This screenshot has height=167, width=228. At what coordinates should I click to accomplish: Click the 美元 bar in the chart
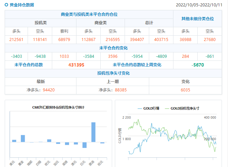pyautogui.click(x=14, y=141)
